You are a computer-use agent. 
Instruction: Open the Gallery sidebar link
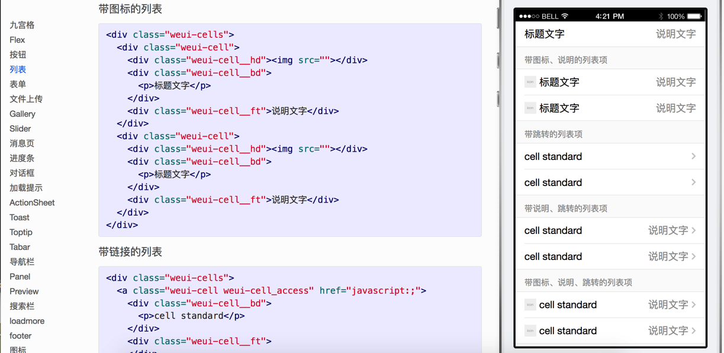point(22,114)
